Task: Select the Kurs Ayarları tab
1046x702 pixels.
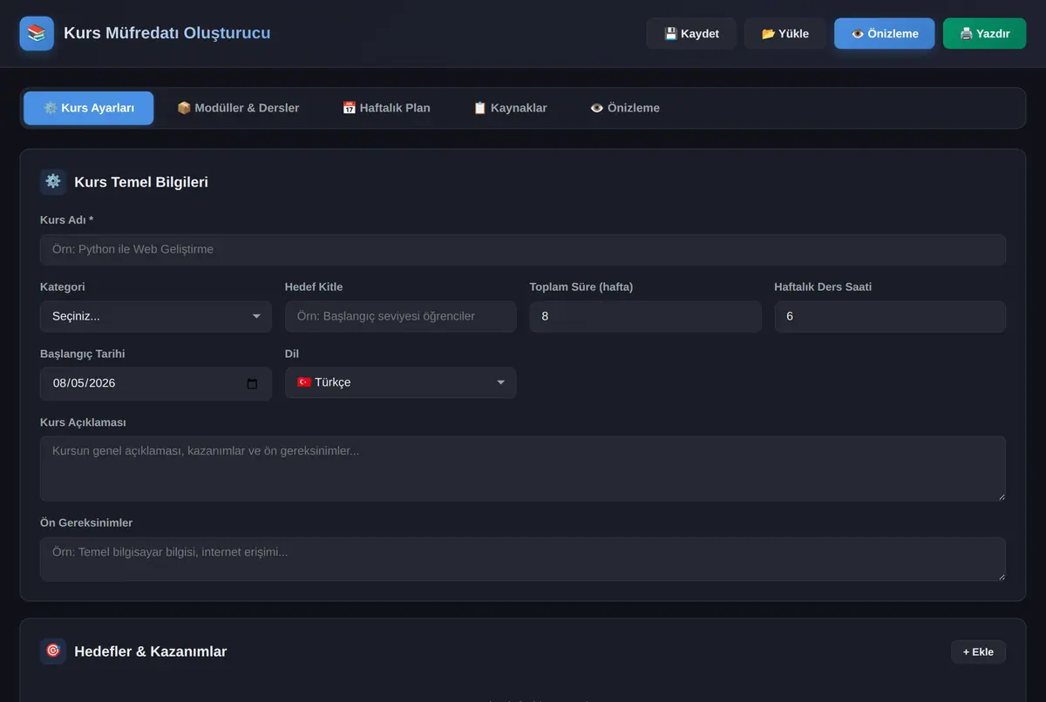Action: pyautogui.click(x=89, y=108)
